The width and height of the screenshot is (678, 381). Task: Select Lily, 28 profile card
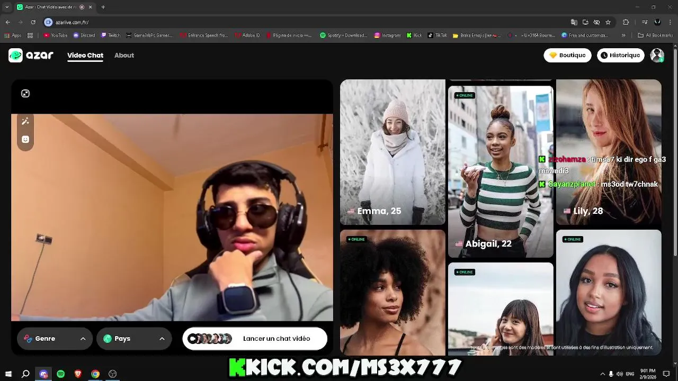click(x=609, y=152)
